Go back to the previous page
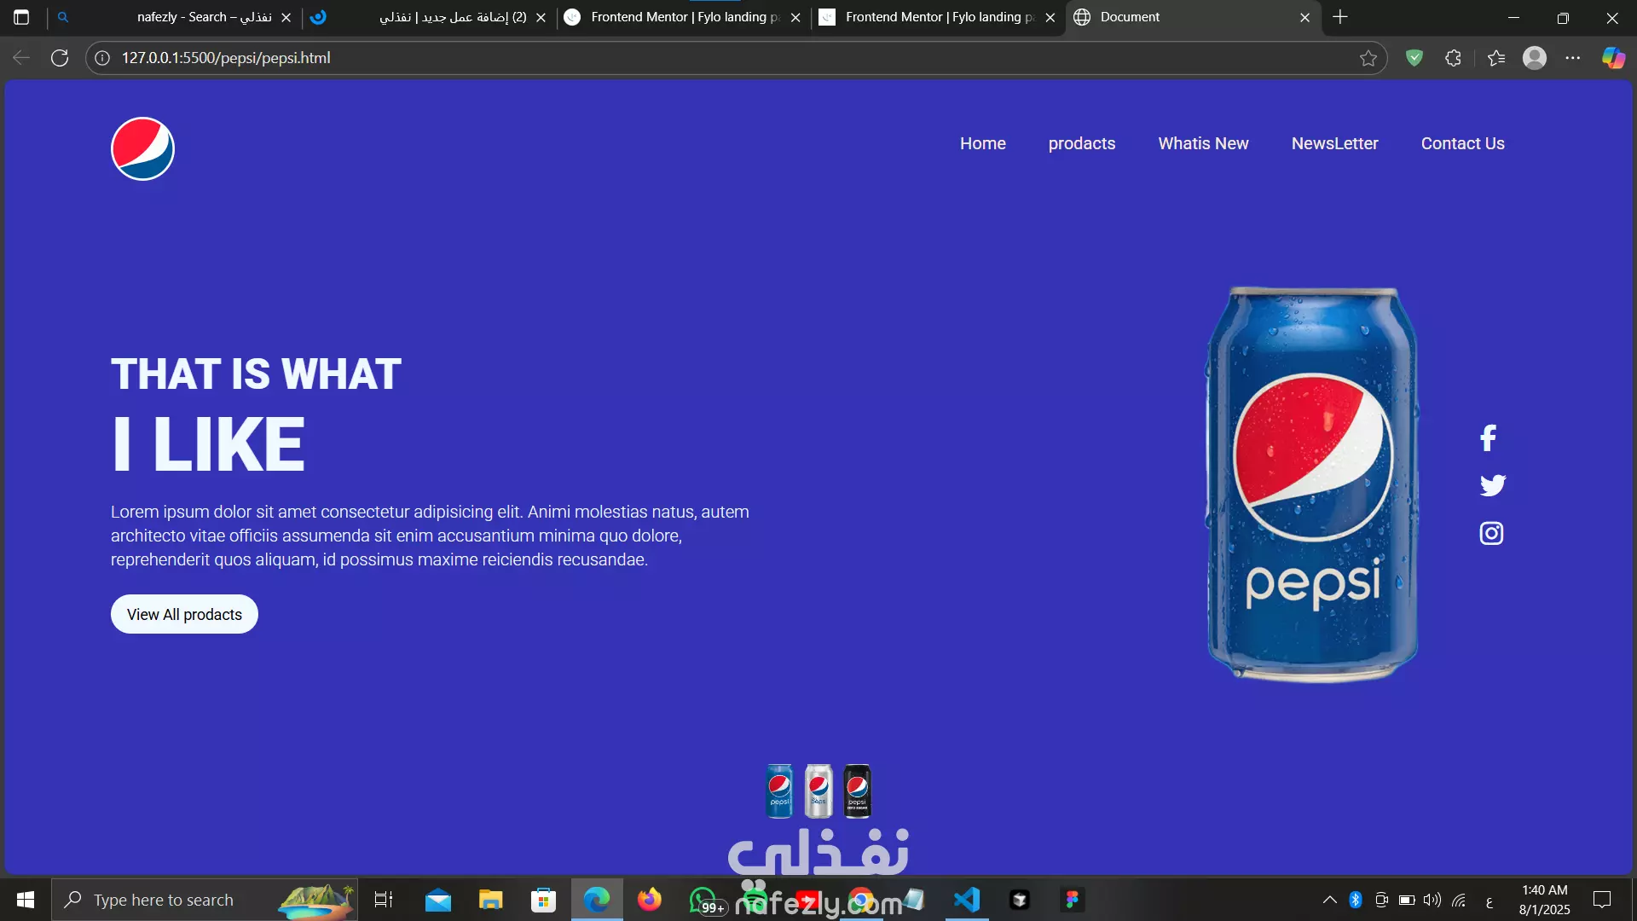The image size is (1637, 921). 21,58
